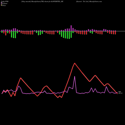Click the 'Price' legend label
Screen dimensions: 125x125
coord(4,5)
